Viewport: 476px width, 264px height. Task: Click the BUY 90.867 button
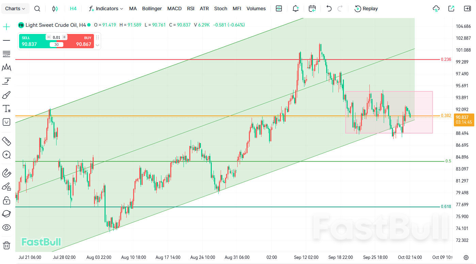79,41
